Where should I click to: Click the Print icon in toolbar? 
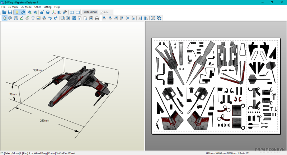(97, 18)
